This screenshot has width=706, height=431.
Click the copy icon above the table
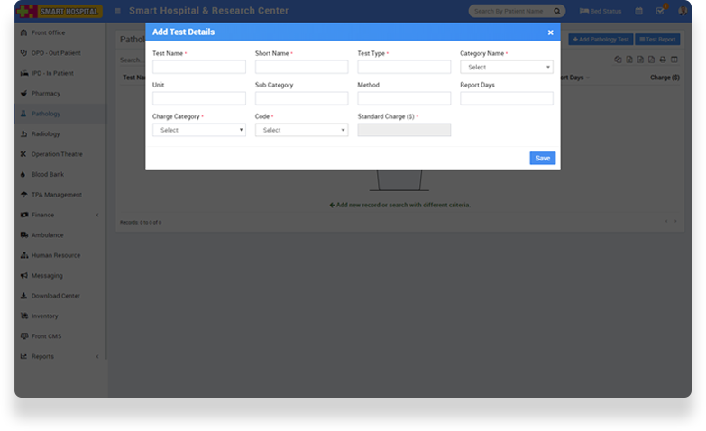point(618,60)
